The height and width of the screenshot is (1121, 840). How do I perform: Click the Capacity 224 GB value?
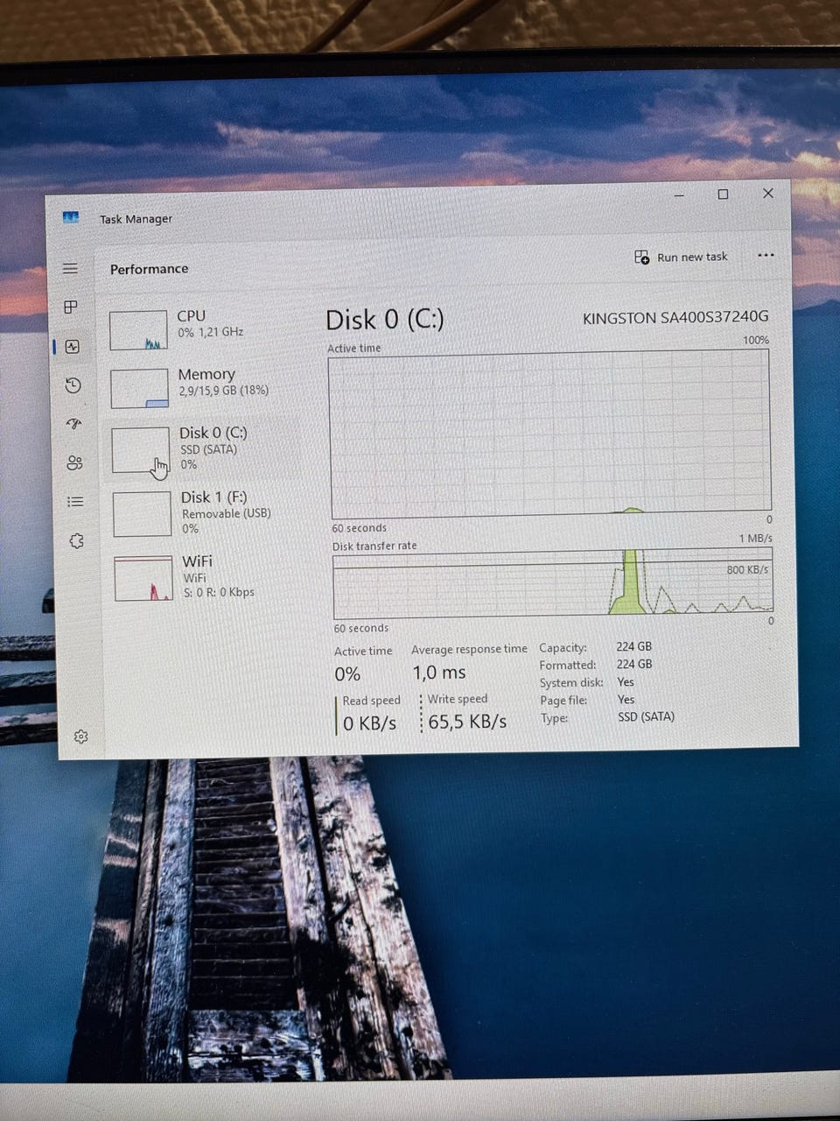tap(633, 646)
